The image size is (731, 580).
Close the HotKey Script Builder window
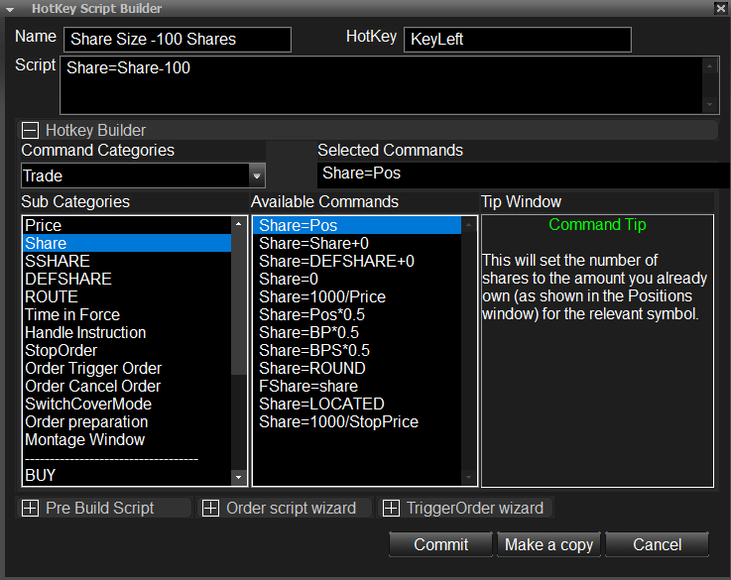tap(719, 8)
